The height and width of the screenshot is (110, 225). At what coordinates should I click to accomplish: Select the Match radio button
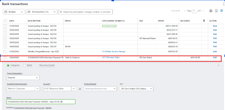24,65
